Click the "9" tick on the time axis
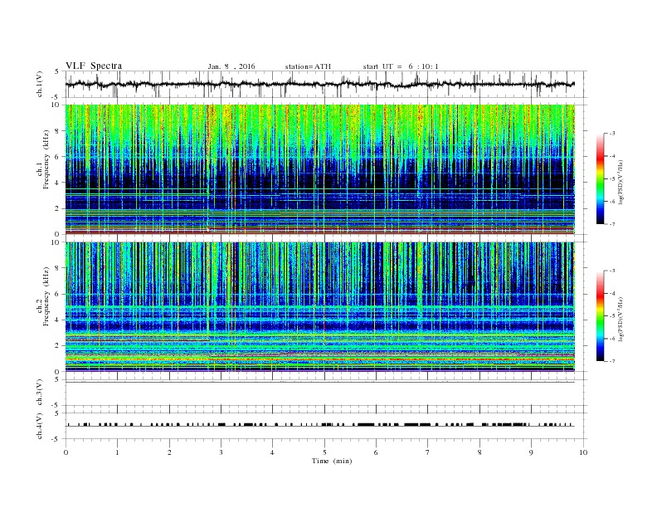 coord(531,452)
